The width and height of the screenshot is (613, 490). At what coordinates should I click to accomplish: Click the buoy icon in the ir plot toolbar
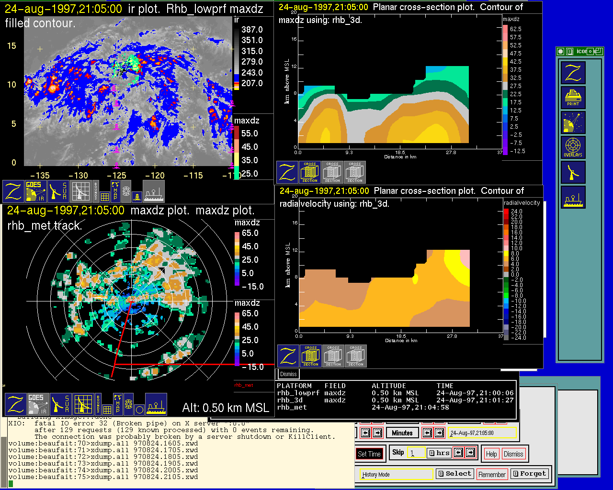137,196
